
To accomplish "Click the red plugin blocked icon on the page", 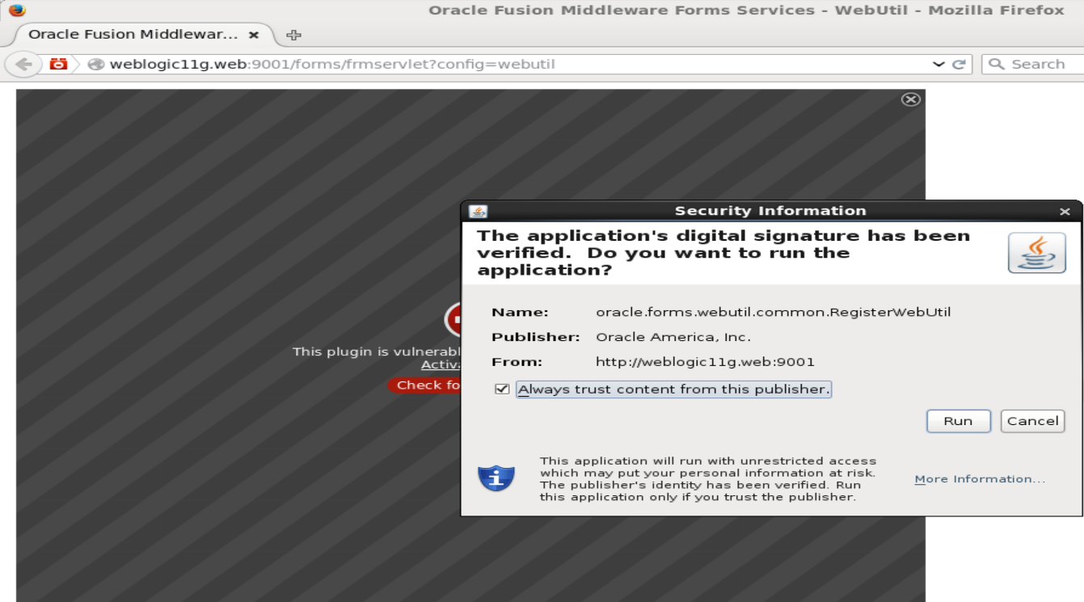I will tap(453, 320).
